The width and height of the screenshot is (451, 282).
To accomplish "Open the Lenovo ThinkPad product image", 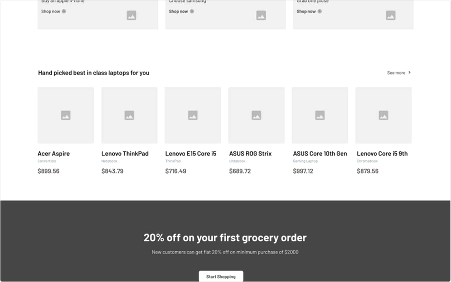I will [x=129, y=115].
